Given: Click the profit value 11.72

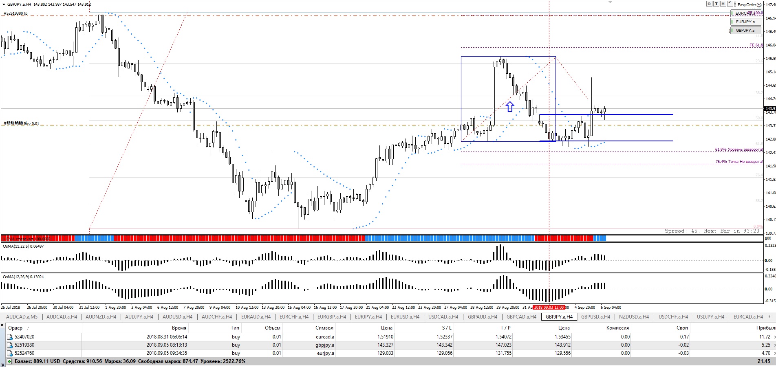Looking at the screenshot, I should tap(765, 337).
